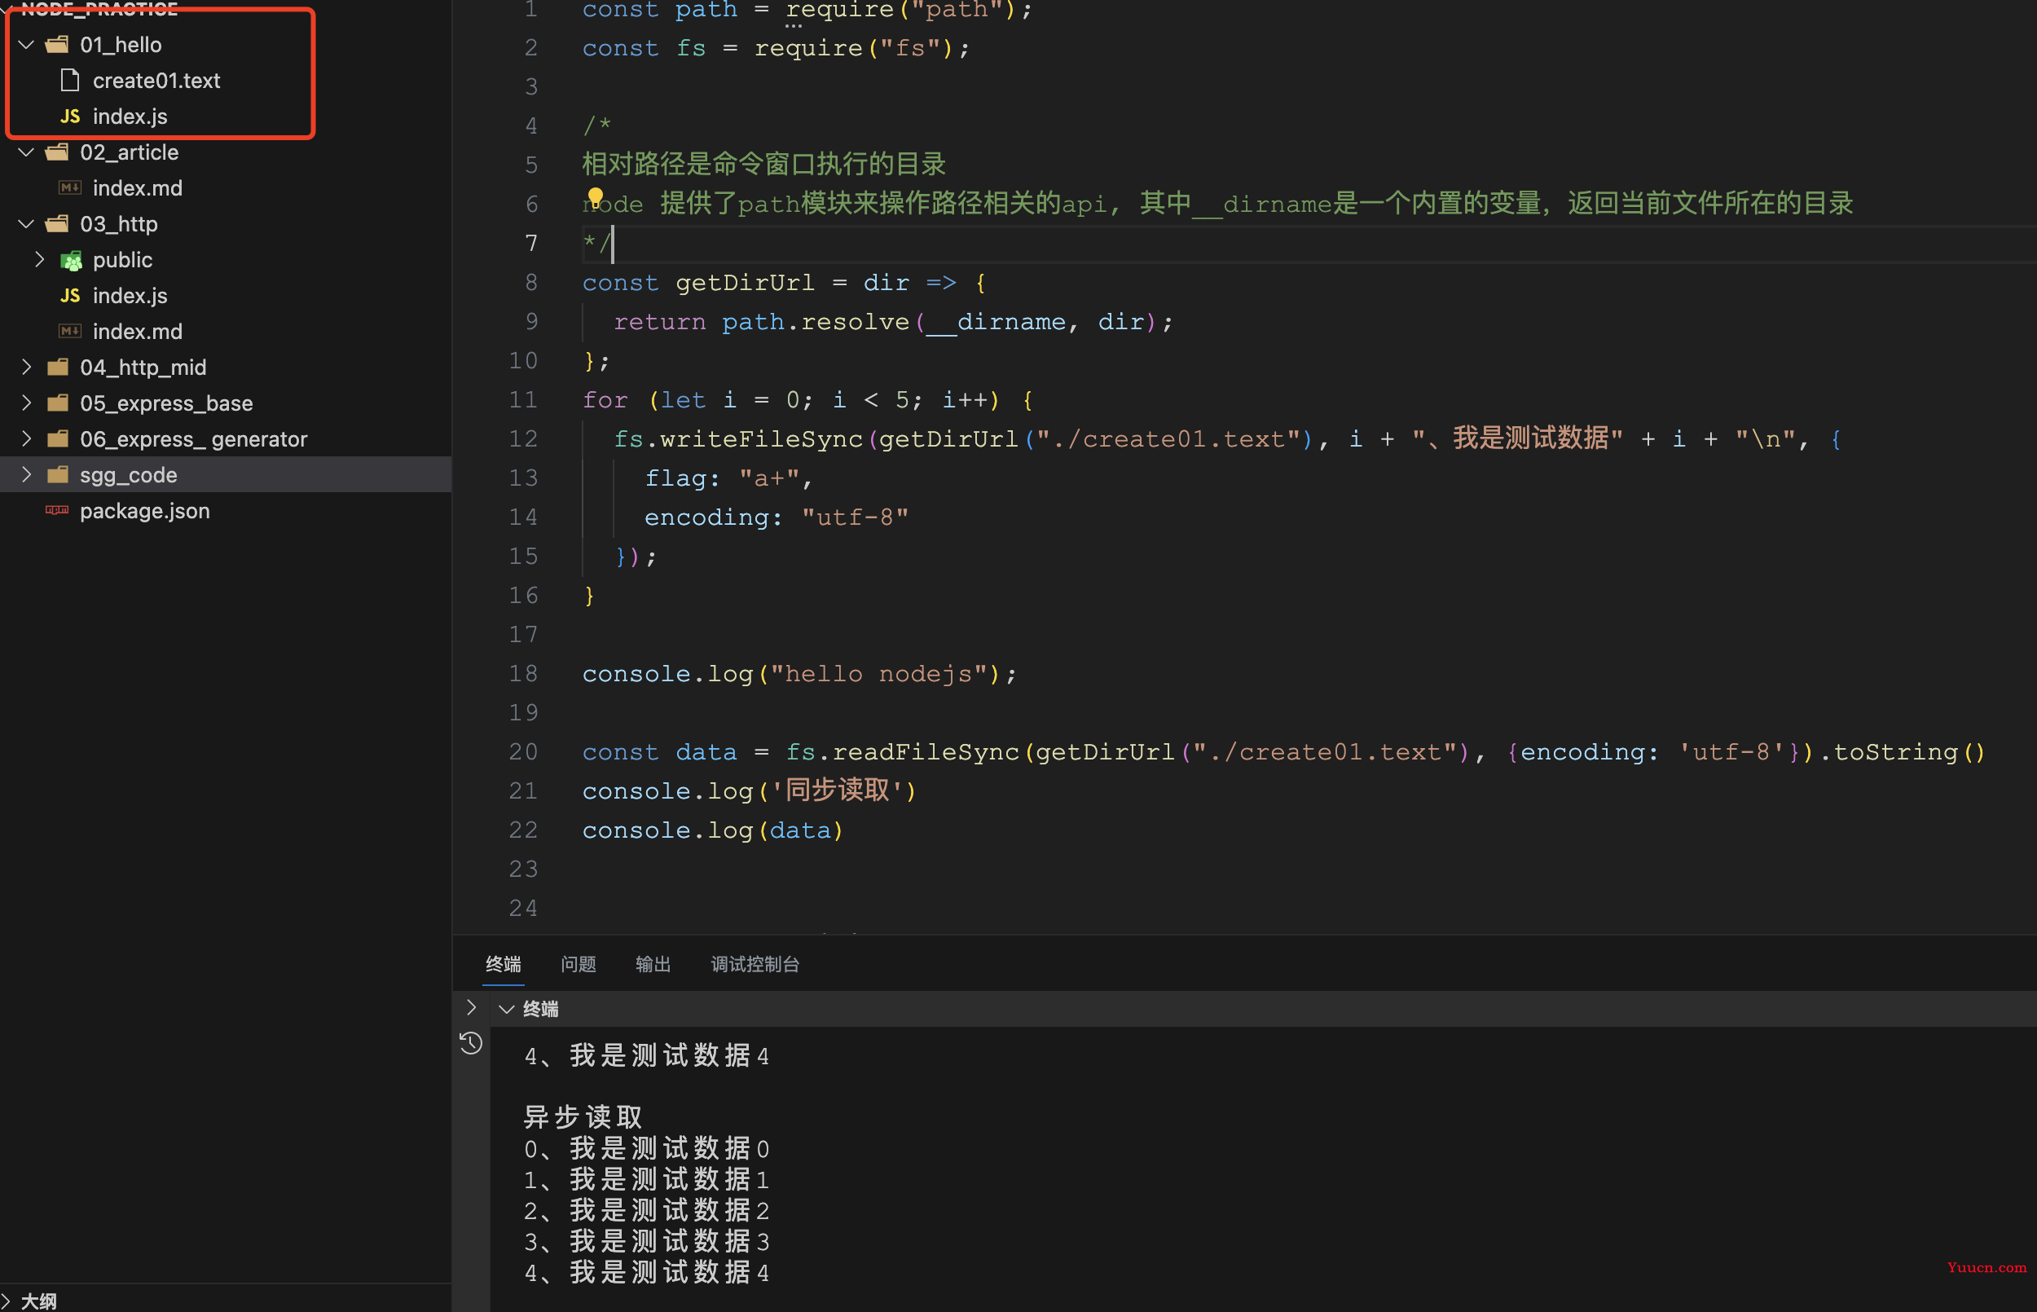
Task: Click the arrow left of the 终端 header
Action: coord(471,1008)
